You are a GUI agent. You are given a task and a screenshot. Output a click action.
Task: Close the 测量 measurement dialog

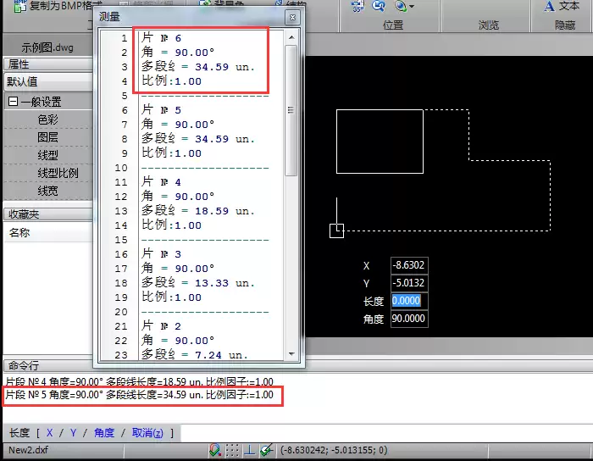pos(292,18)
